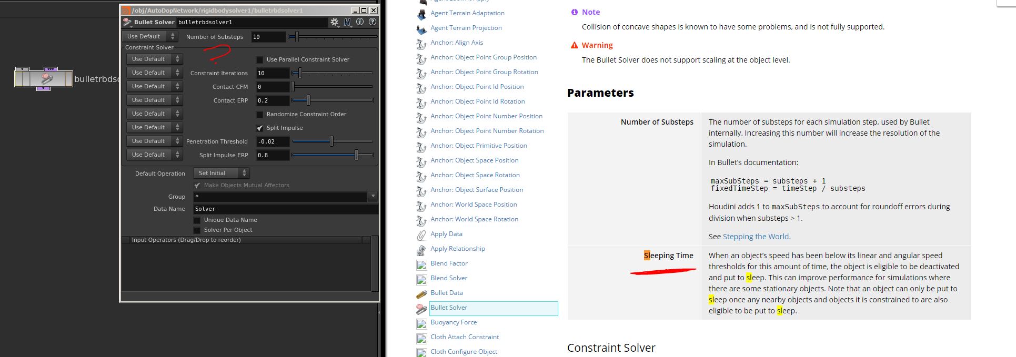Open Cloth Configure Object page
The height and width of the screenshot is (357, 1016).
pyautogui.click(x=464, y=352)
